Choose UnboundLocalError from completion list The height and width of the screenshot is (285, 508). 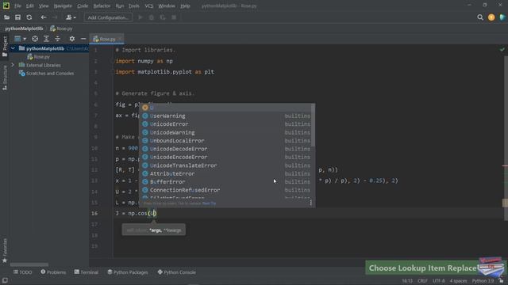tap(226, 141)
